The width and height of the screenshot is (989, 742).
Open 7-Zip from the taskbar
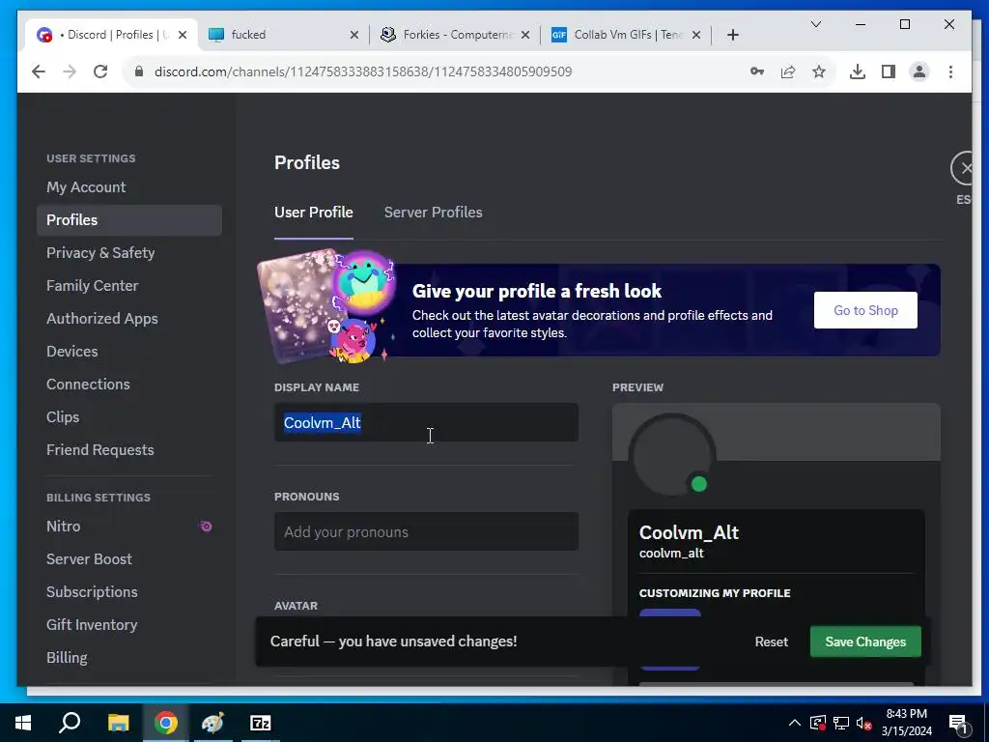[261, 723]
